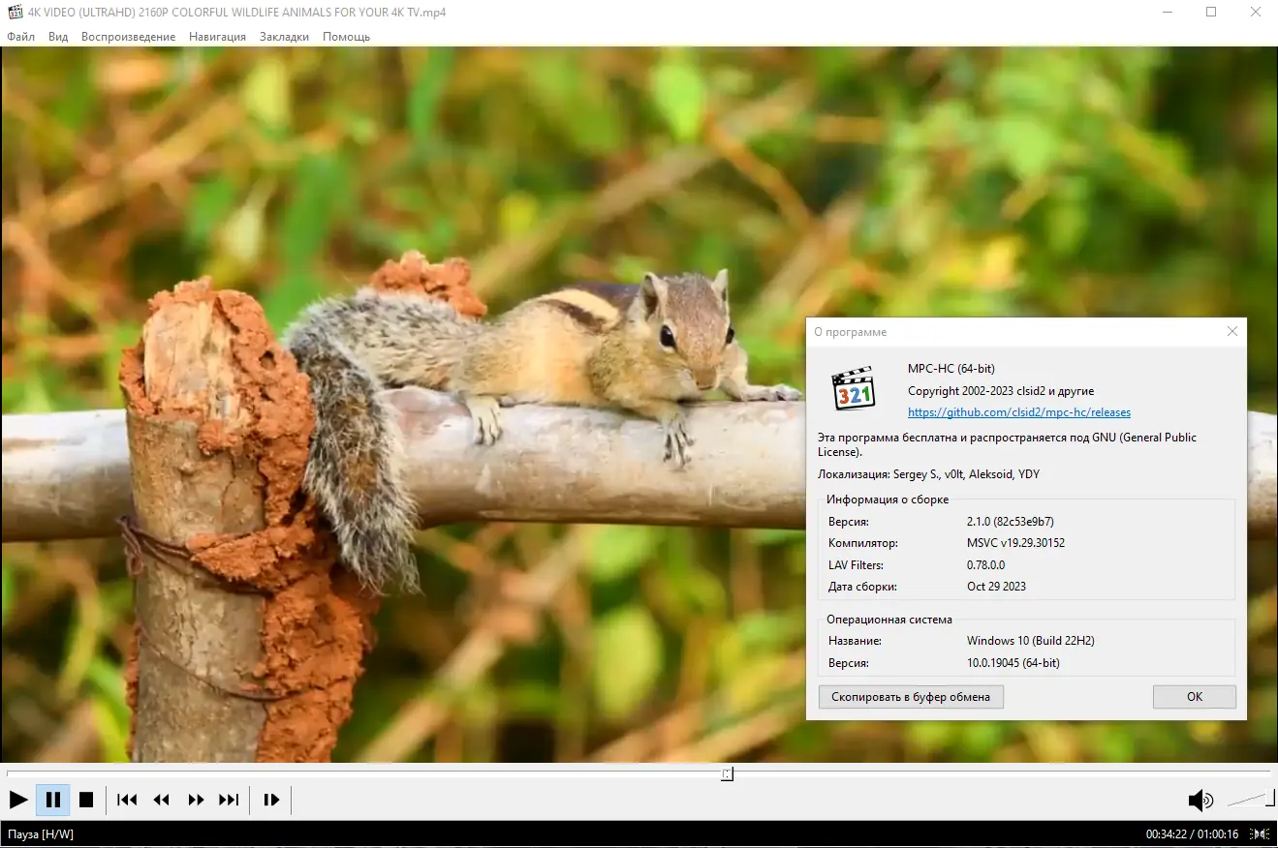Open the Закладки menu

(285, 37)
